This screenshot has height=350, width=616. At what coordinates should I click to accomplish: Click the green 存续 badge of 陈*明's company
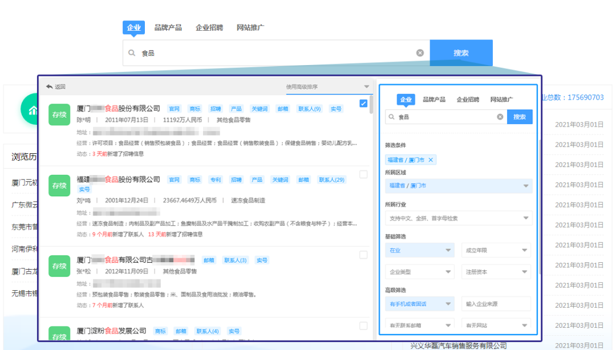click(59, 115)
